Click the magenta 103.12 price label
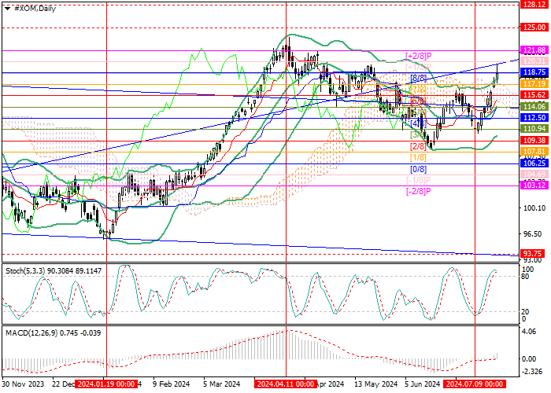Viewport: 551px width, 393px height. [534, 185]
